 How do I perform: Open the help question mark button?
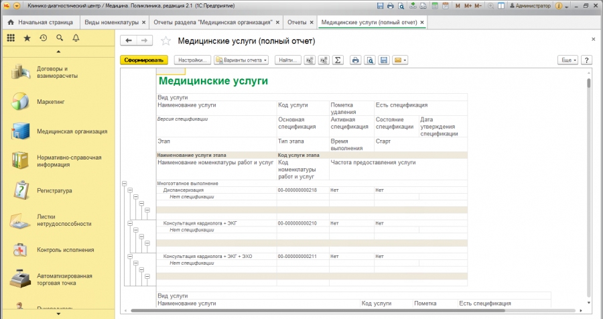coord(586,60)
